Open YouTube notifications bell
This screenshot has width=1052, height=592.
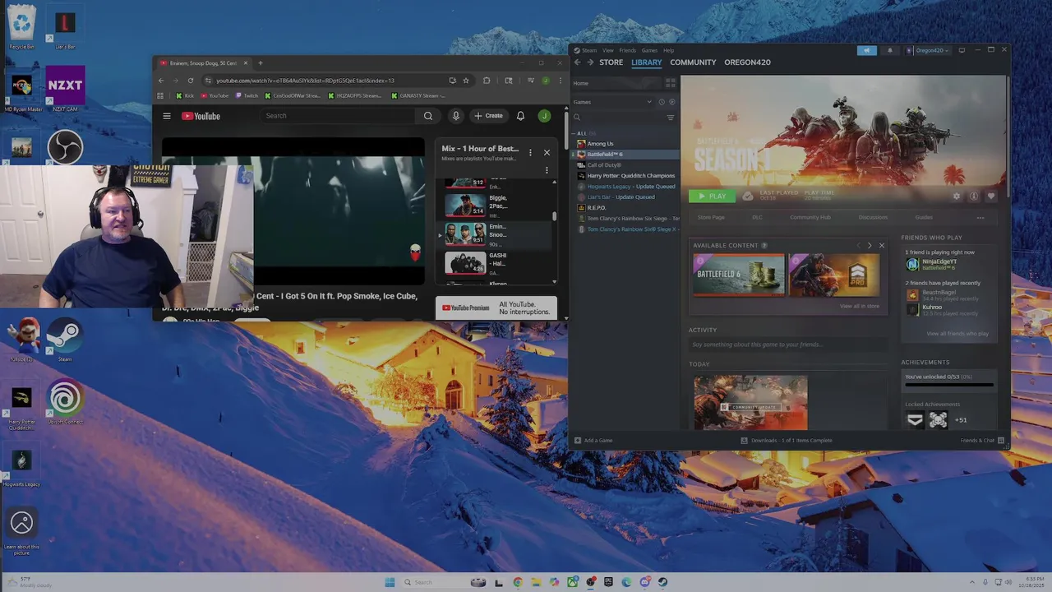520,116
